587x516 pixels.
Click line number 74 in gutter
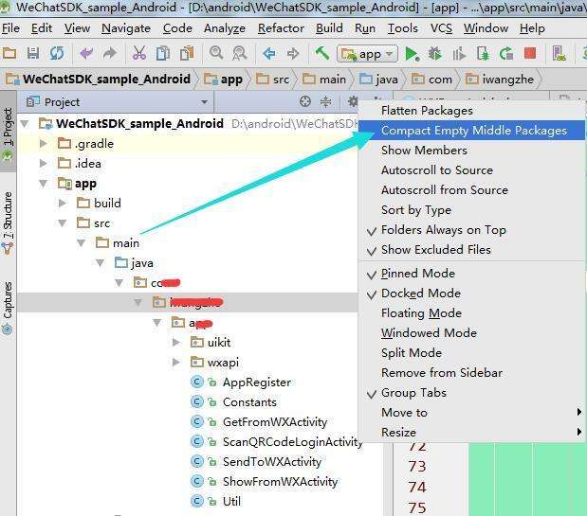(x=417, y=488)
